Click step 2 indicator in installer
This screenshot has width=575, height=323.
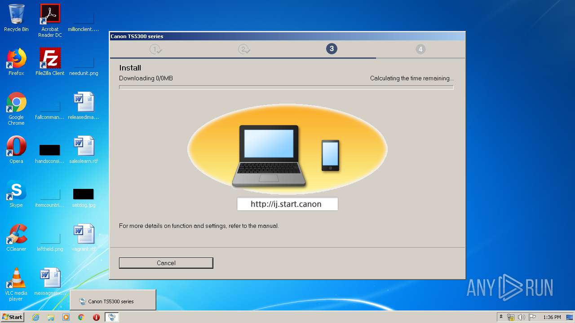244,49
